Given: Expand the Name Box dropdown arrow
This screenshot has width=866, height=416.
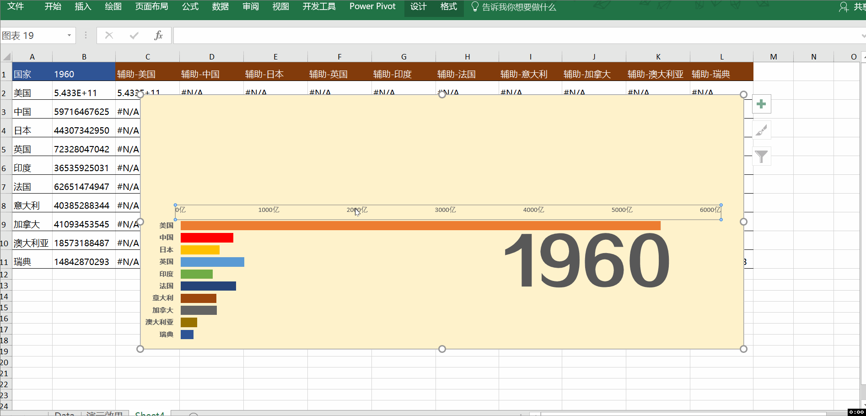Looking at the screenshot, I should 69,35.
